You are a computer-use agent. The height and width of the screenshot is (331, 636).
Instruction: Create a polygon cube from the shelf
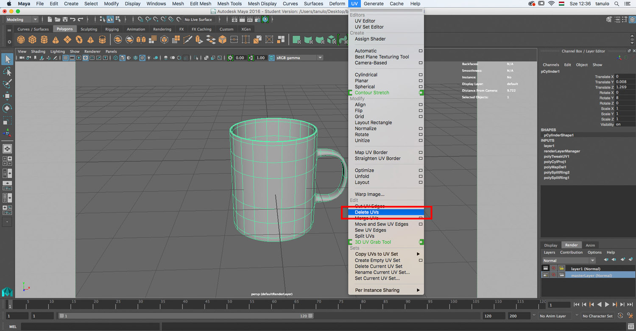pyautogui.click(x=33, y=40)
